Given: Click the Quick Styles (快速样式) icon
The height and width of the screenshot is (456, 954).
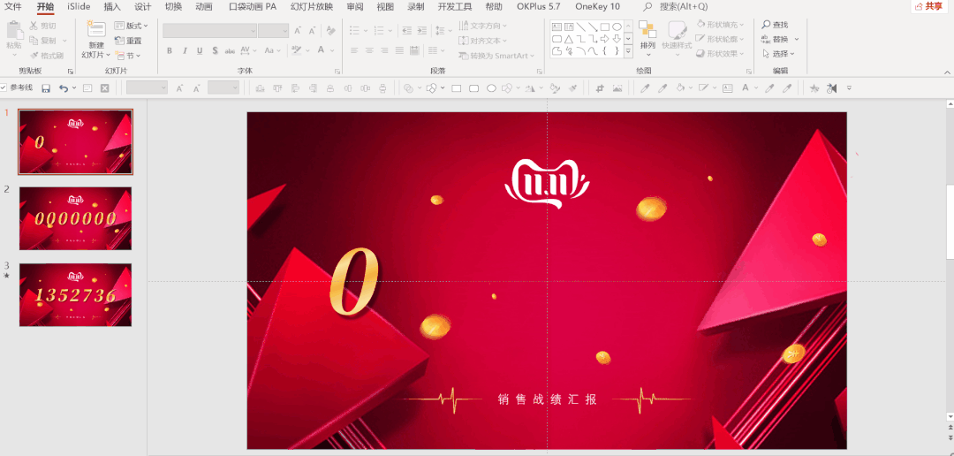Looking at the screenshot, I should click(678, 30).
